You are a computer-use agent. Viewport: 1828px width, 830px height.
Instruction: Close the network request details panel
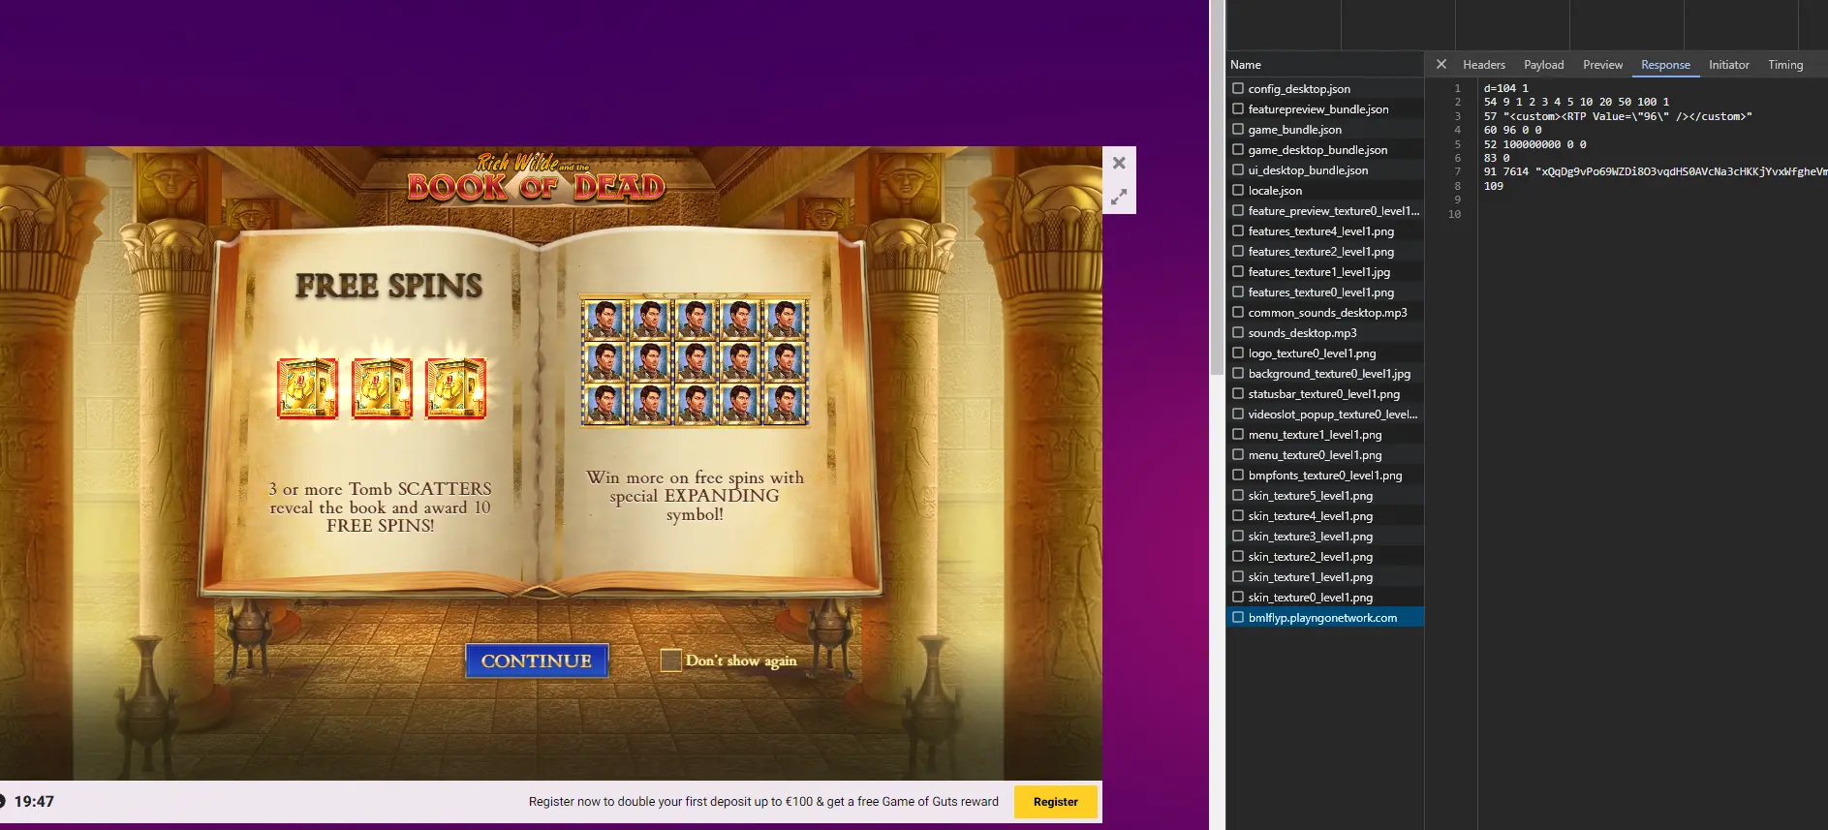[x=1441, y=64]
